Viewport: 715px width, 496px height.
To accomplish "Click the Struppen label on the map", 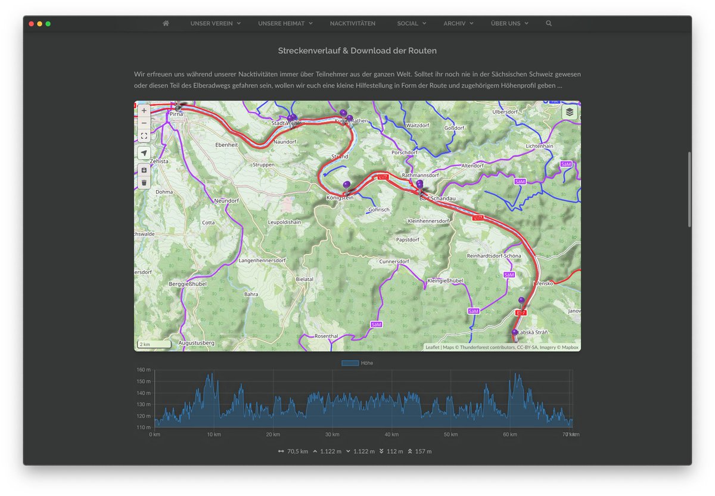I will [x=263, y=165].
